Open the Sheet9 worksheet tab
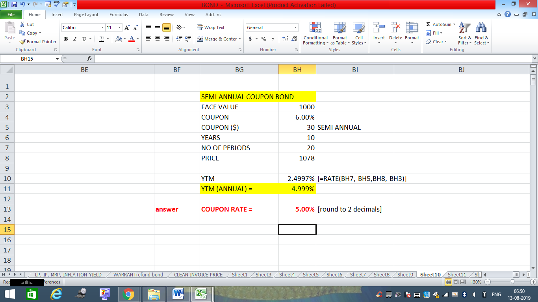This screenshot has height=302, width=538. pyautogui.click(x=404, y=275)
